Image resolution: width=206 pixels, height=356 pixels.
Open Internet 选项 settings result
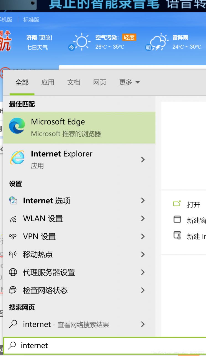pos(79,201)
